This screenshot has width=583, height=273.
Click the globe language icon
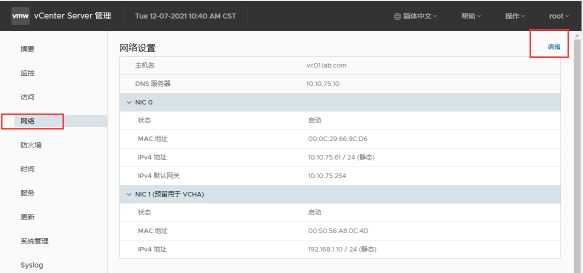(x=397, y=16)
